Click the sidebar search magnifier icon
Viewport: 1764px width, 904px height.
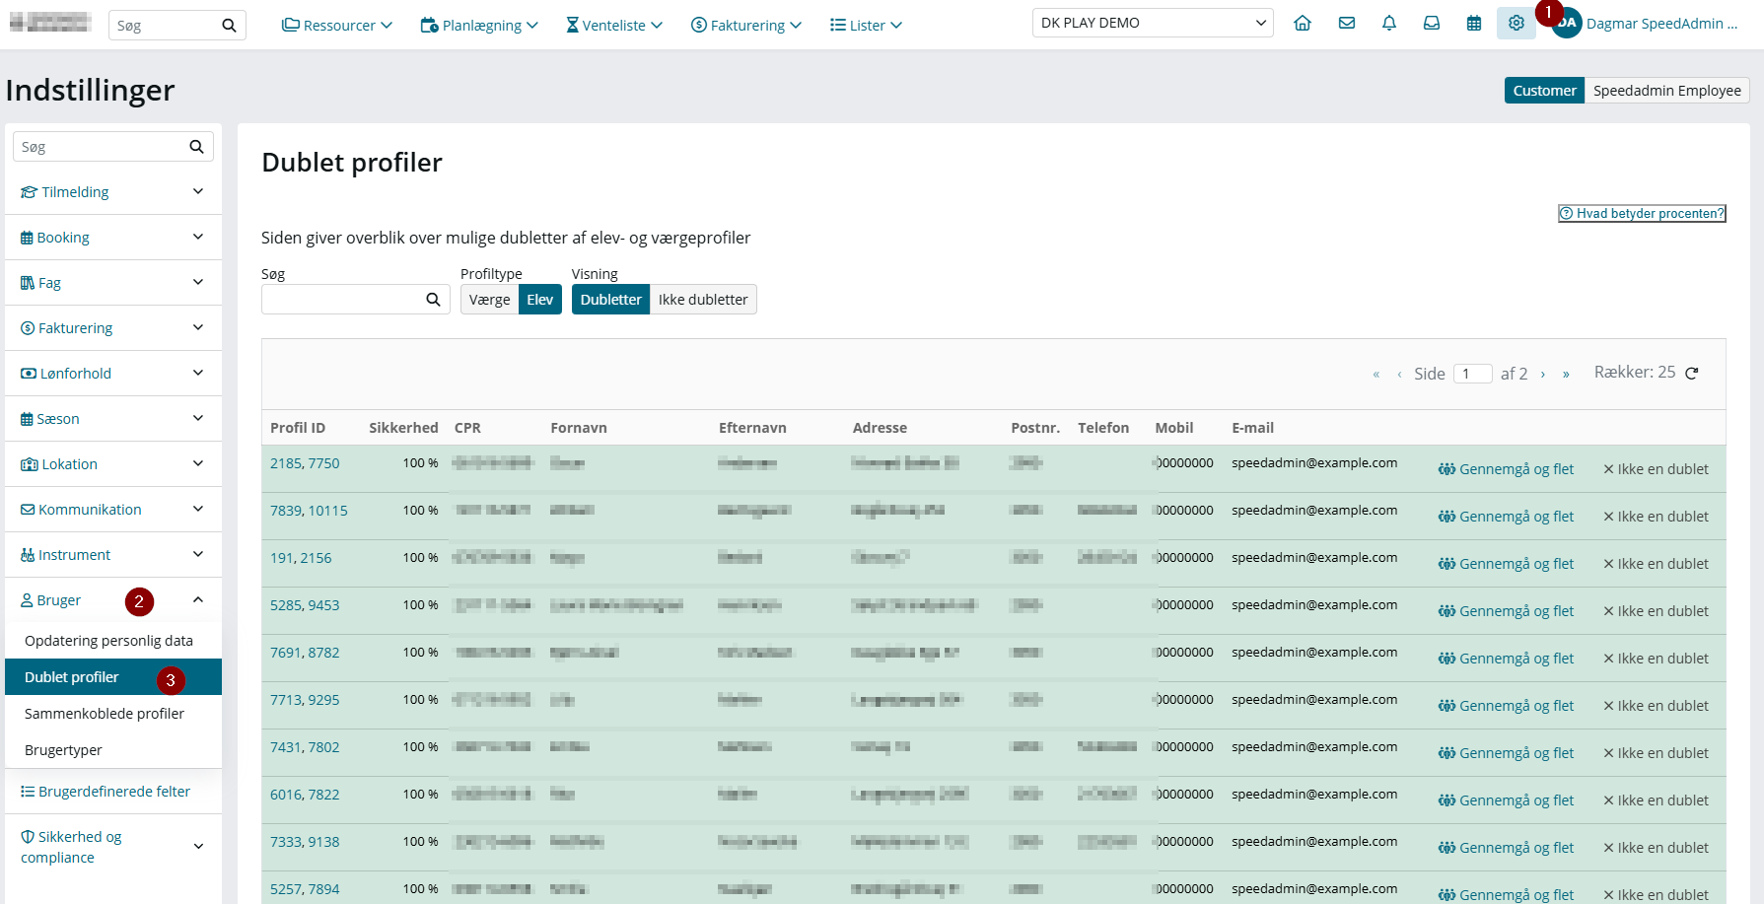click(x=196, y=147)
